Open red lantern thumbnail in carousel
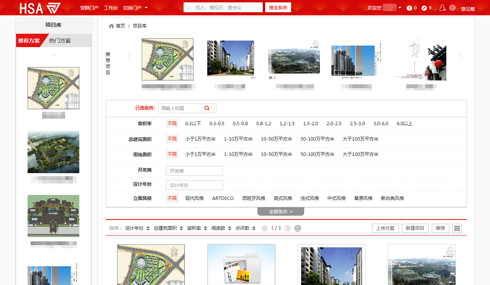The image size is (490, 285). point(420,59)
